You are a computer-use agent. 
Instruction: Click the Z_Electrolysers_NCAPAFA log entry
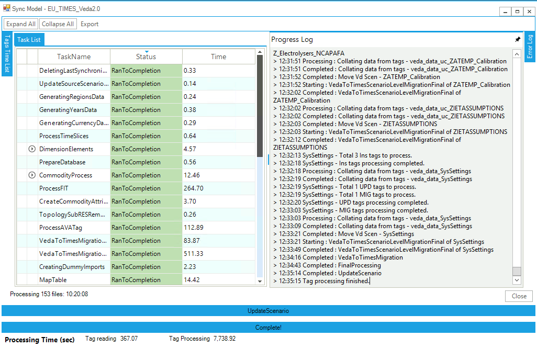coord(309,53)
